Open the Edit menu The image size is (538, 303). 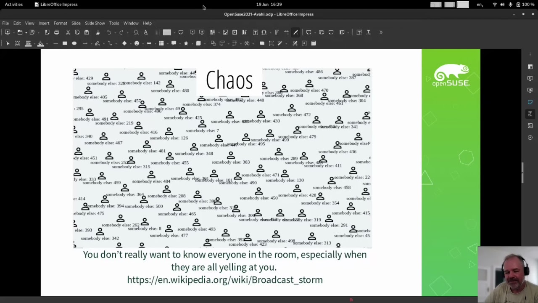[17, 23]
